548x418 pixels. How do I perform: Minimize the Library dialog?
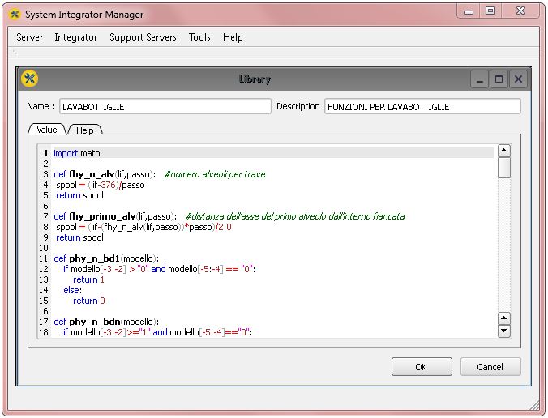coord(480,79)
